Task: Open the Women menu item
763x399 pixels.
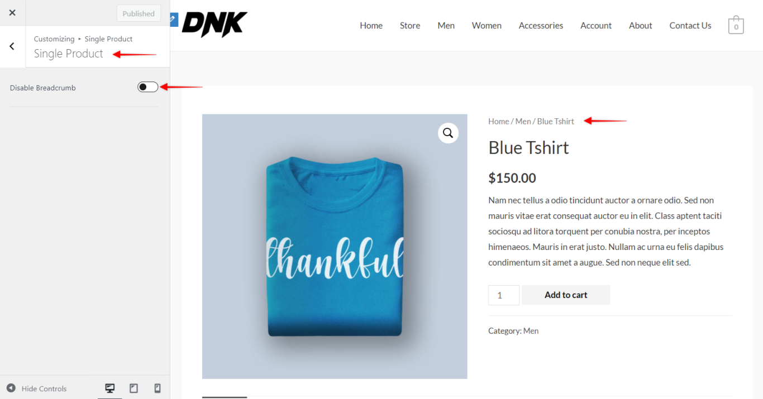Action: [487, 26]
